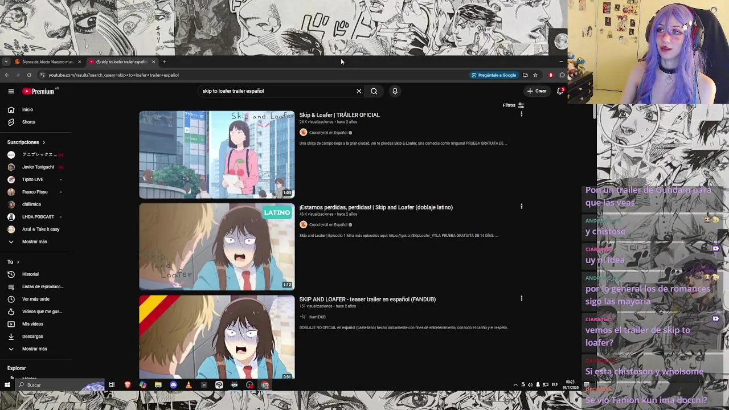
Task: Close the Signos de Afecto tab
Action: coord(79,61)
